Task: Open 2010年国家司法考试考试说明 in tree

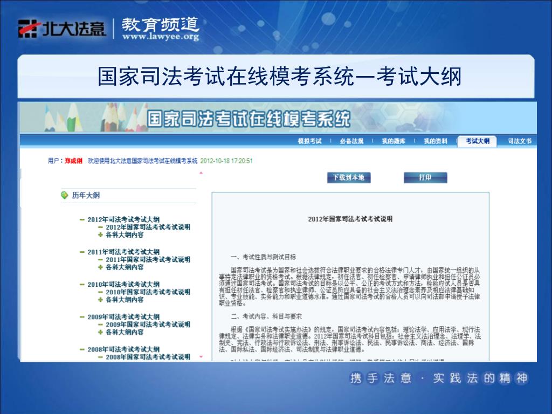Action: (148, 292)
